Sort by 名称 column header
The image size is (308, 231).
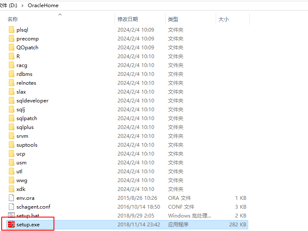click(13, 19)
